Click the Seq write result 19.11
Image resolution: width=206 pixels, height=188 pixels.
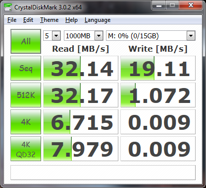point(158,68)
